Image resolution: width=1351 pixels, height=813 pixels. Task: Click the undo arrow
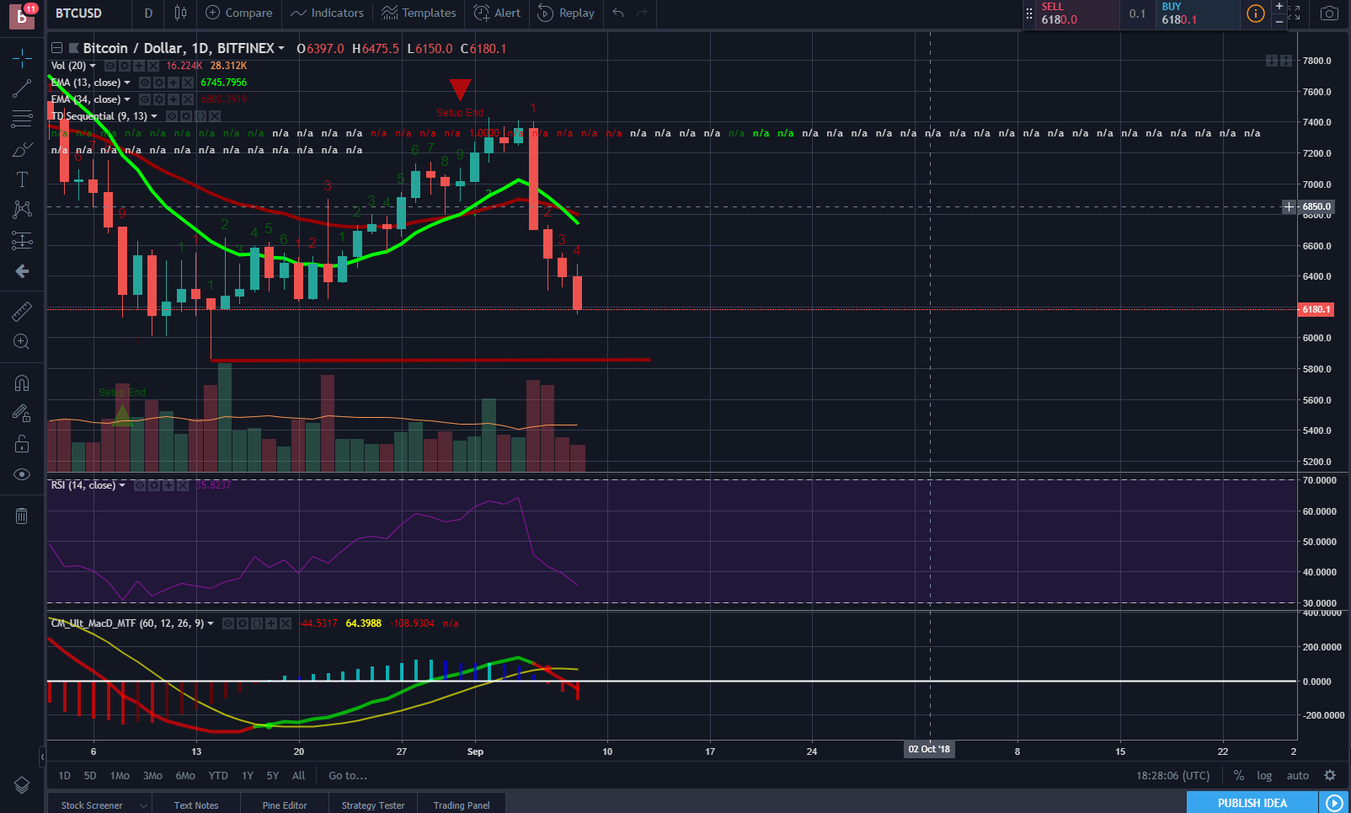pyautogui.click(x=618, y=13)
